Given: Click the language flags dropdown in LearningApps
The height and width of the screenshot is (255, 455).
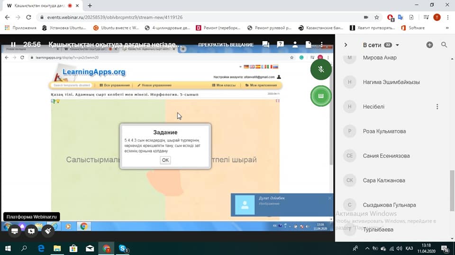Looking at the screenshot, I should pos(240,67).
